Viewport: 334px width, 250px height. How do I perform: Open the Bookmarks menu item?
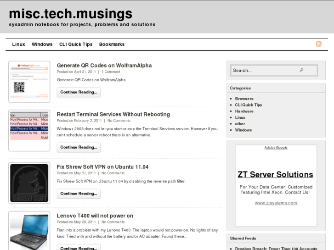[112, 44]
